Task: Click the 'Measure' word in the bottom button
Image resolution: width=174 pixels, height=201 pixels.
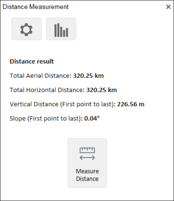Action: pyautogui.click(x=87, y=171)
